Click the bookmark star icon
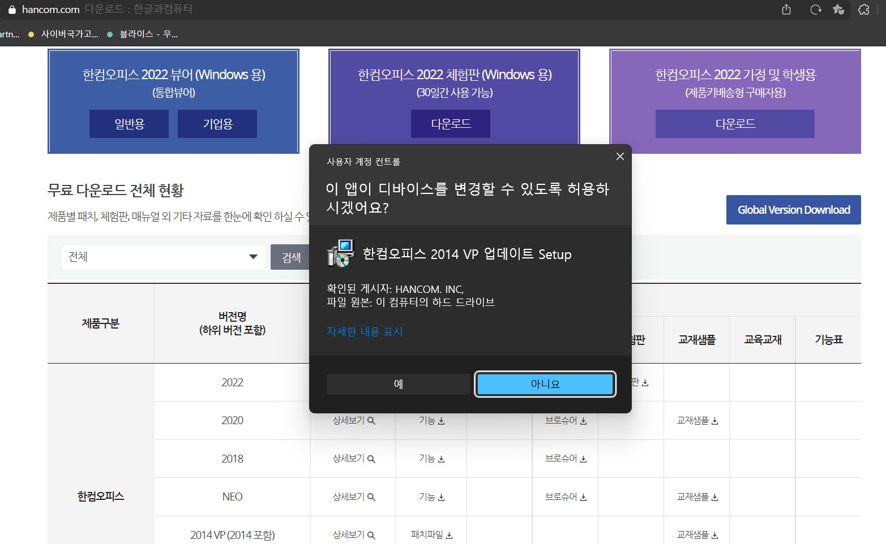 [838, 10]
